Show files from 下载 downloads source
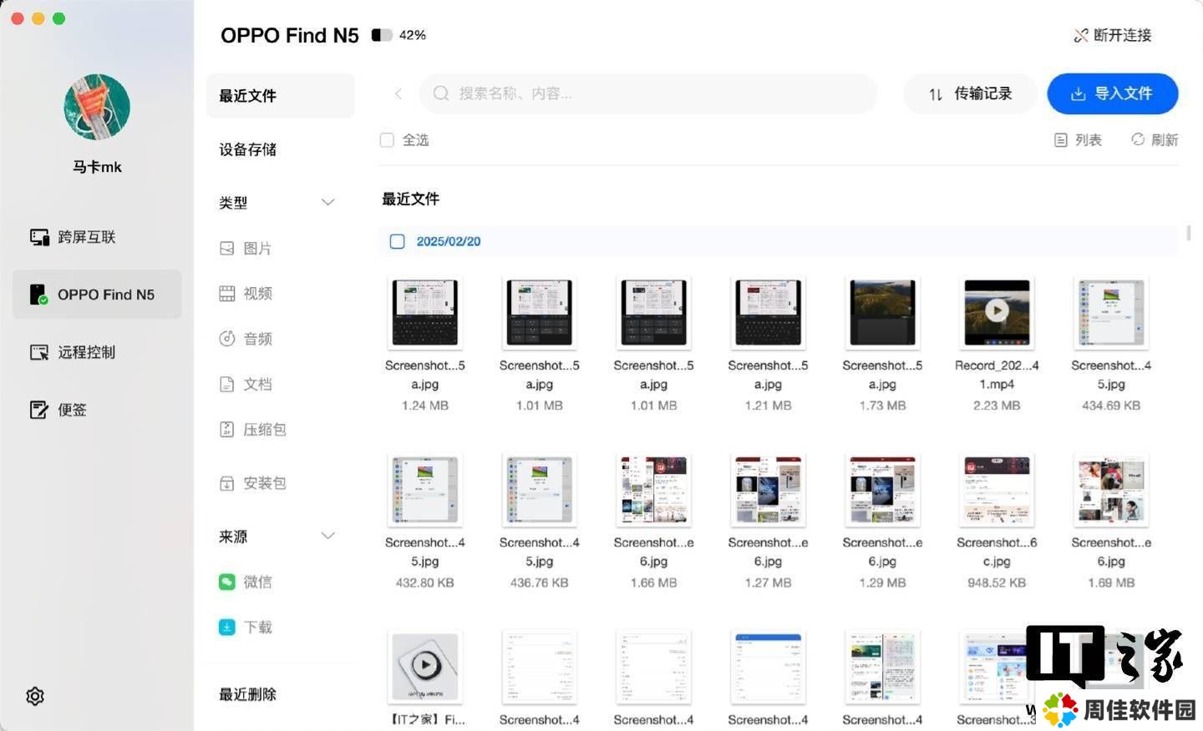 coord(245,627)
